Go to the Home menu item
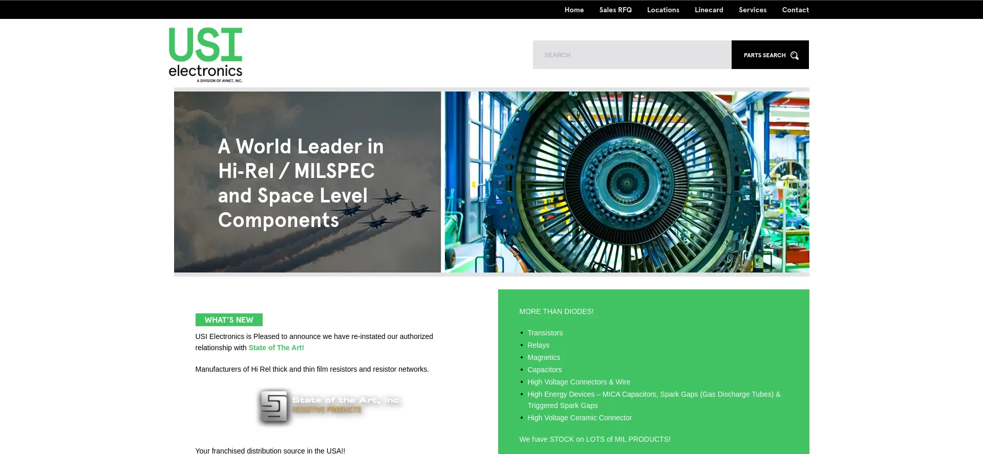 574,10
